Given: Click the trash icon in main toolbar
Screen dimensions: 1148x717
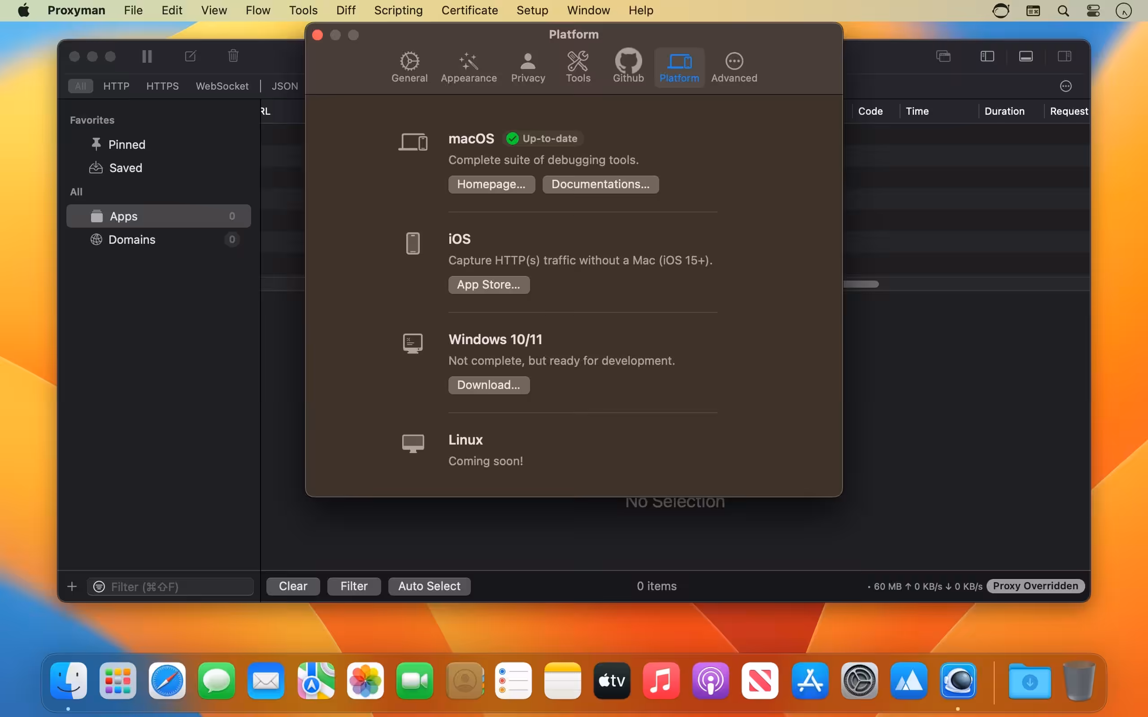Looking at the screenshot, I should click(233, 56).
